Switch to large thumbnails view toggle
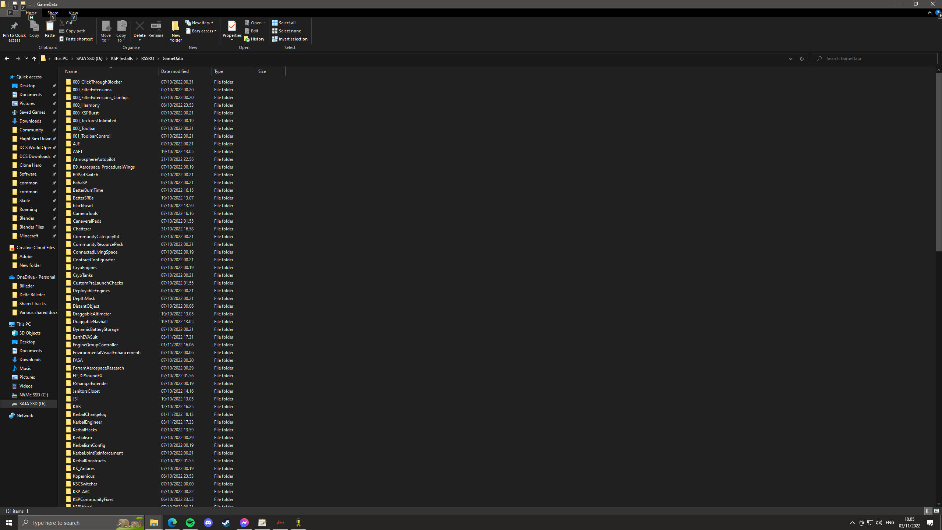Image resolution: width=942 pixels, height=530 pixels. [x=936, y=511]
